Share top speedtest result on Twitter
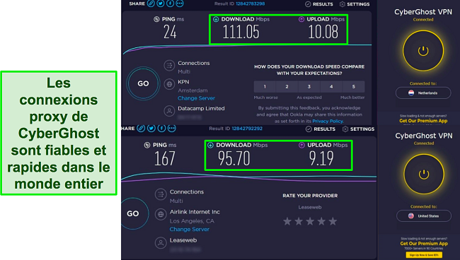Image resolution: width=460 pixels, height=260 pixels. [161, 4]
